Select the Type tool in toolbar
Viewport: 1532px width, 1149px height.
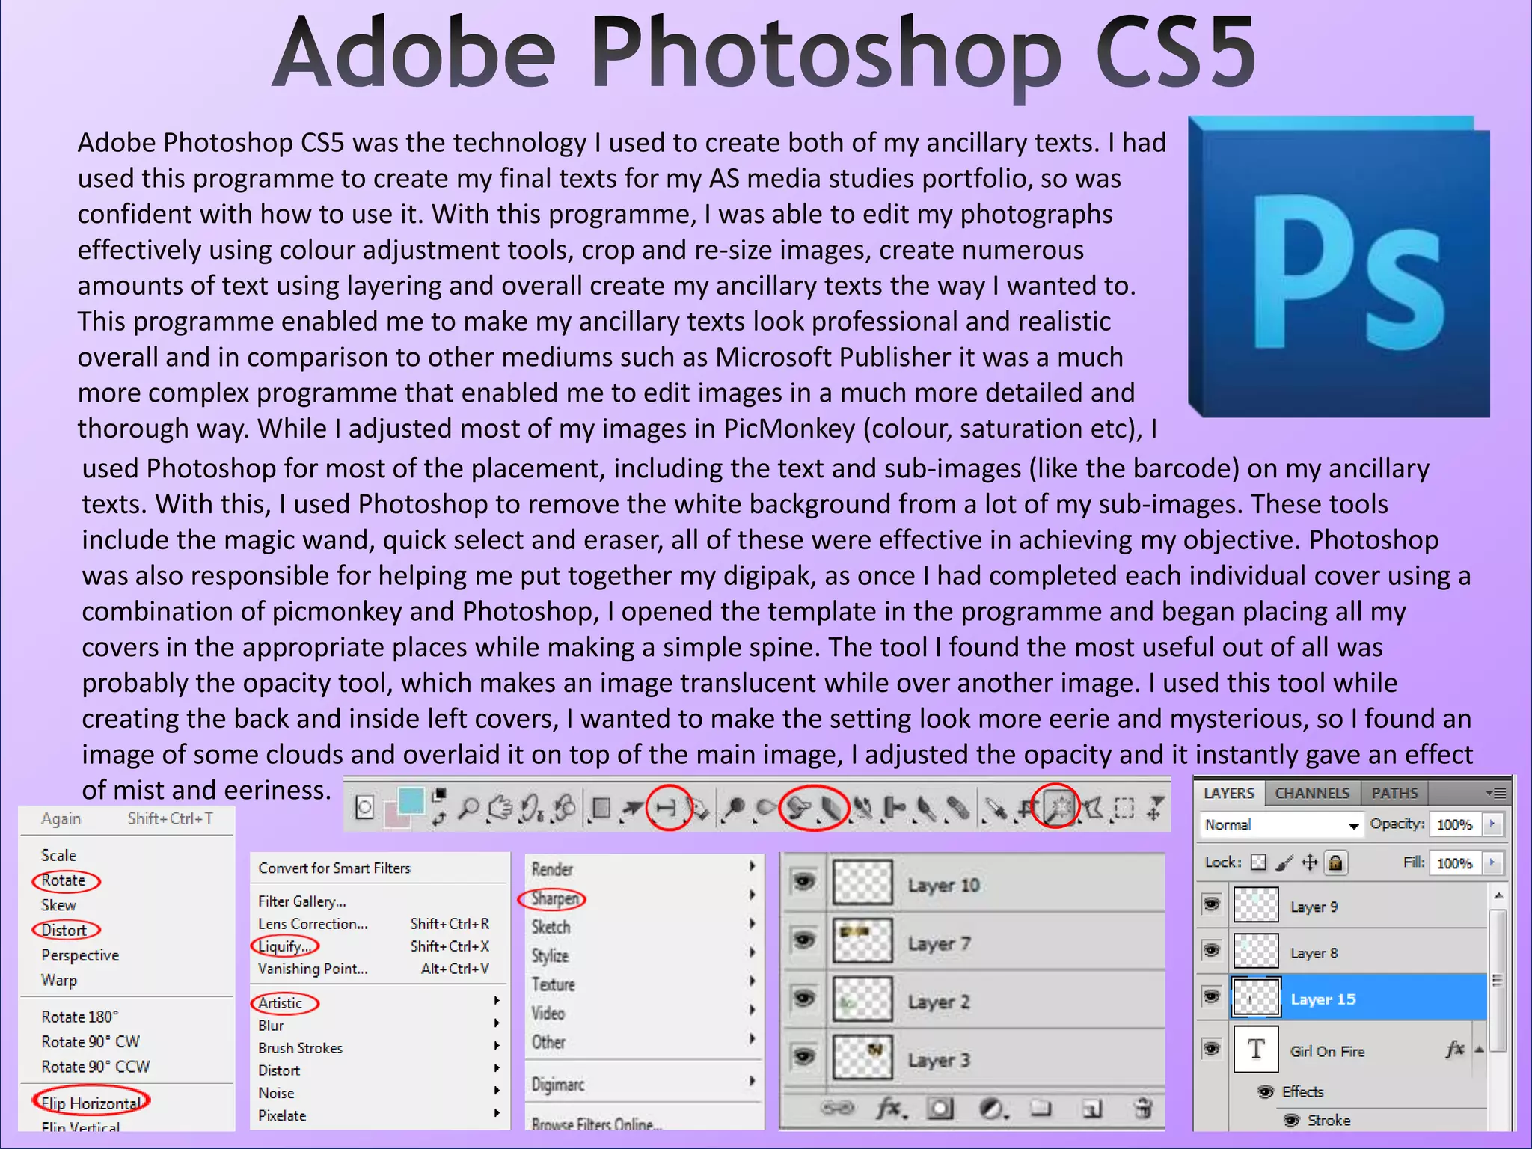[666, 808]
